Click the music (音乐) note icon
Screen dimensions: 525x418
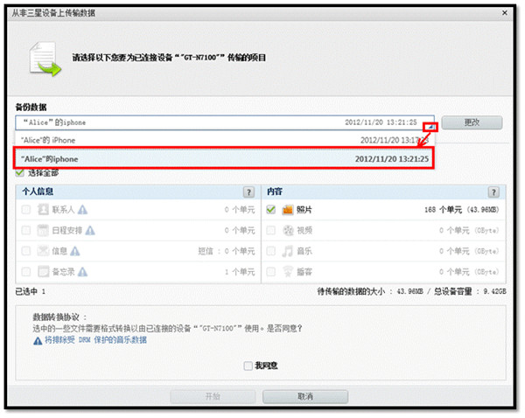tap(288, 251)
